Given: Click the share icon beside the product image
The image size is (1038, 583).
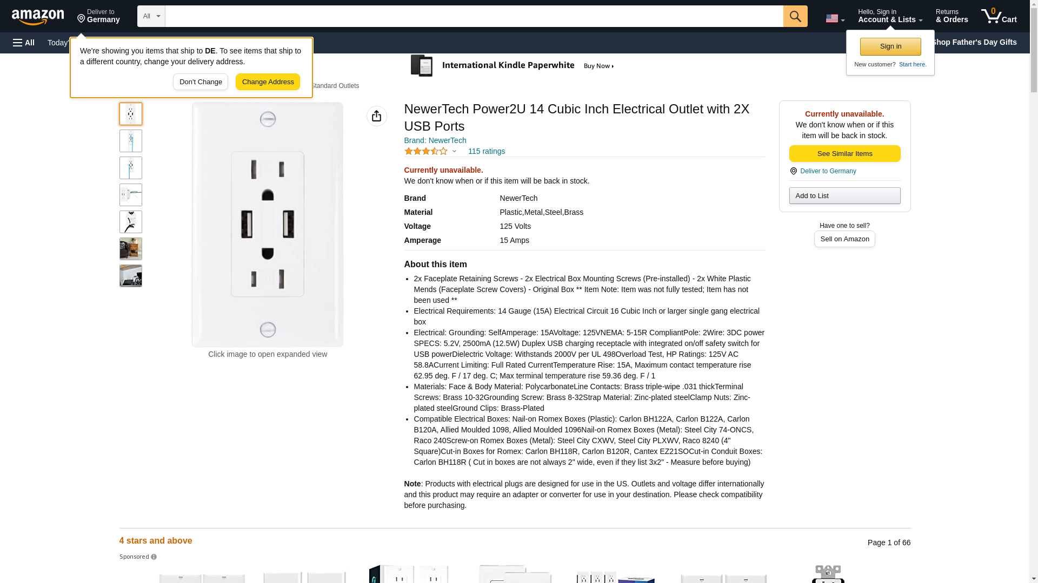Looking at the screenshot, I should click(376, 116).
